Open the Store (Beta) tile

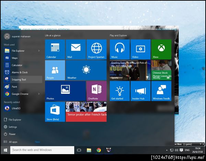click(55, 112)
